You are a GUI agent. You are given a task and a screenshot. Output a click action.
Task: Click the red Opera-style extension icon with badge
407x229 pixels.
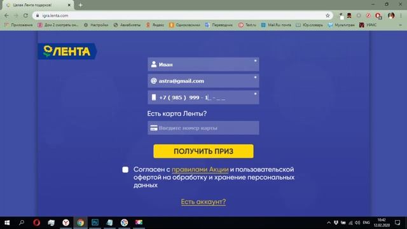point(378,16)
